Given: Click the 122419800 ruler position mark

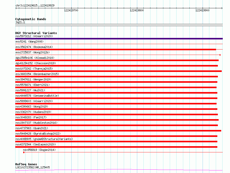Looking at the screenshot, I should pos(137,10).
